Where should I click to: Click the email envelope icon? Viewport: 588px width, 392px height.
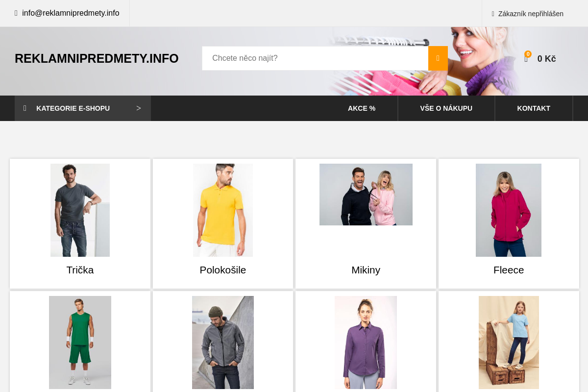pyautogui.click(x=16, y=13)
